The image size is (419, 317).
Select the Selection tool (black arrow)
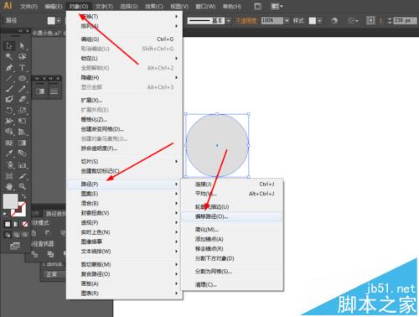(x=9, y=45)
